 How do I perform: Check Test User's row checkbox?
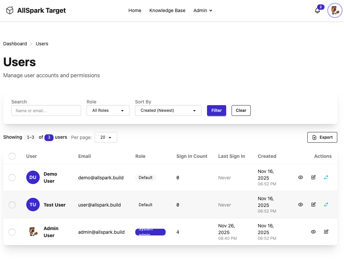(x=12, y=205)
